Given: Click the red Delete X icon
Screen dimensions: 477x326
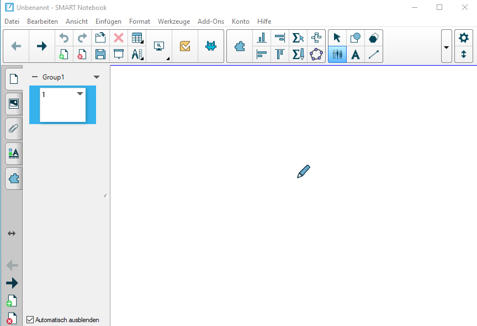Looking at the screenshot, I should [118, 38].
